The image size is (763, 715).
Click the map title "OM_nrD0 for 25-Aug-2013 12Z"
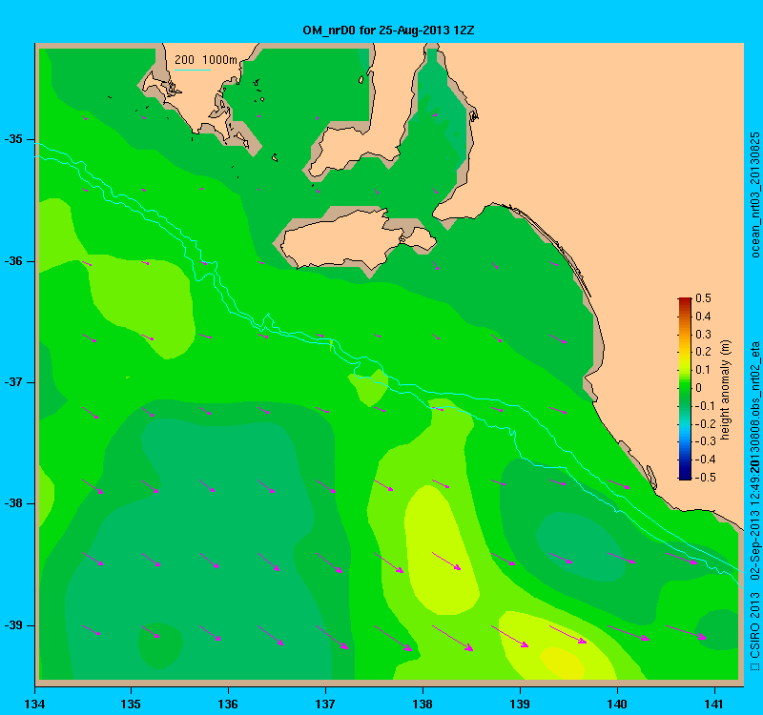(x=388, y=31)
